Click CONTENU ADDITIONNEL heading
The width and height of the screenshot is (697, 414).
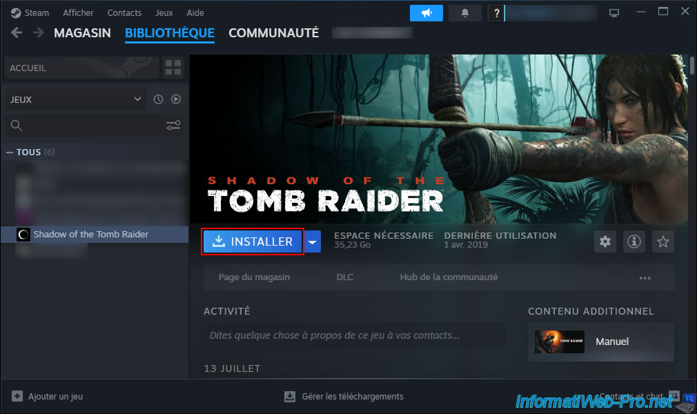591,311
